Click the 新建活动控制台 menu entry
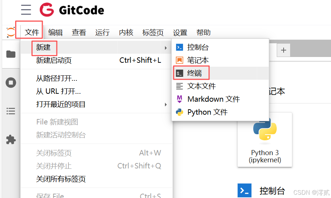This screenshot has height=198, width=331. (x=96, y=135)
